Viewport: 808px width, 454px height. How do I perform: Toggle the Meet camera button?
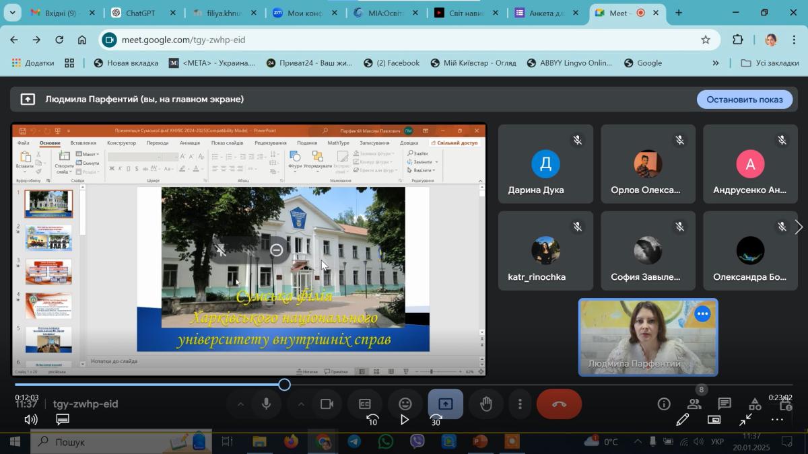coord(327,404)
